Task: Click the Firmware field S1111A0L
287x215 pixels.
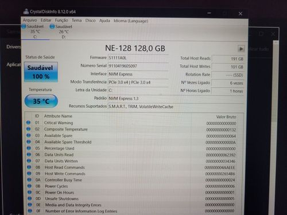Action: (x=138, y=58)
